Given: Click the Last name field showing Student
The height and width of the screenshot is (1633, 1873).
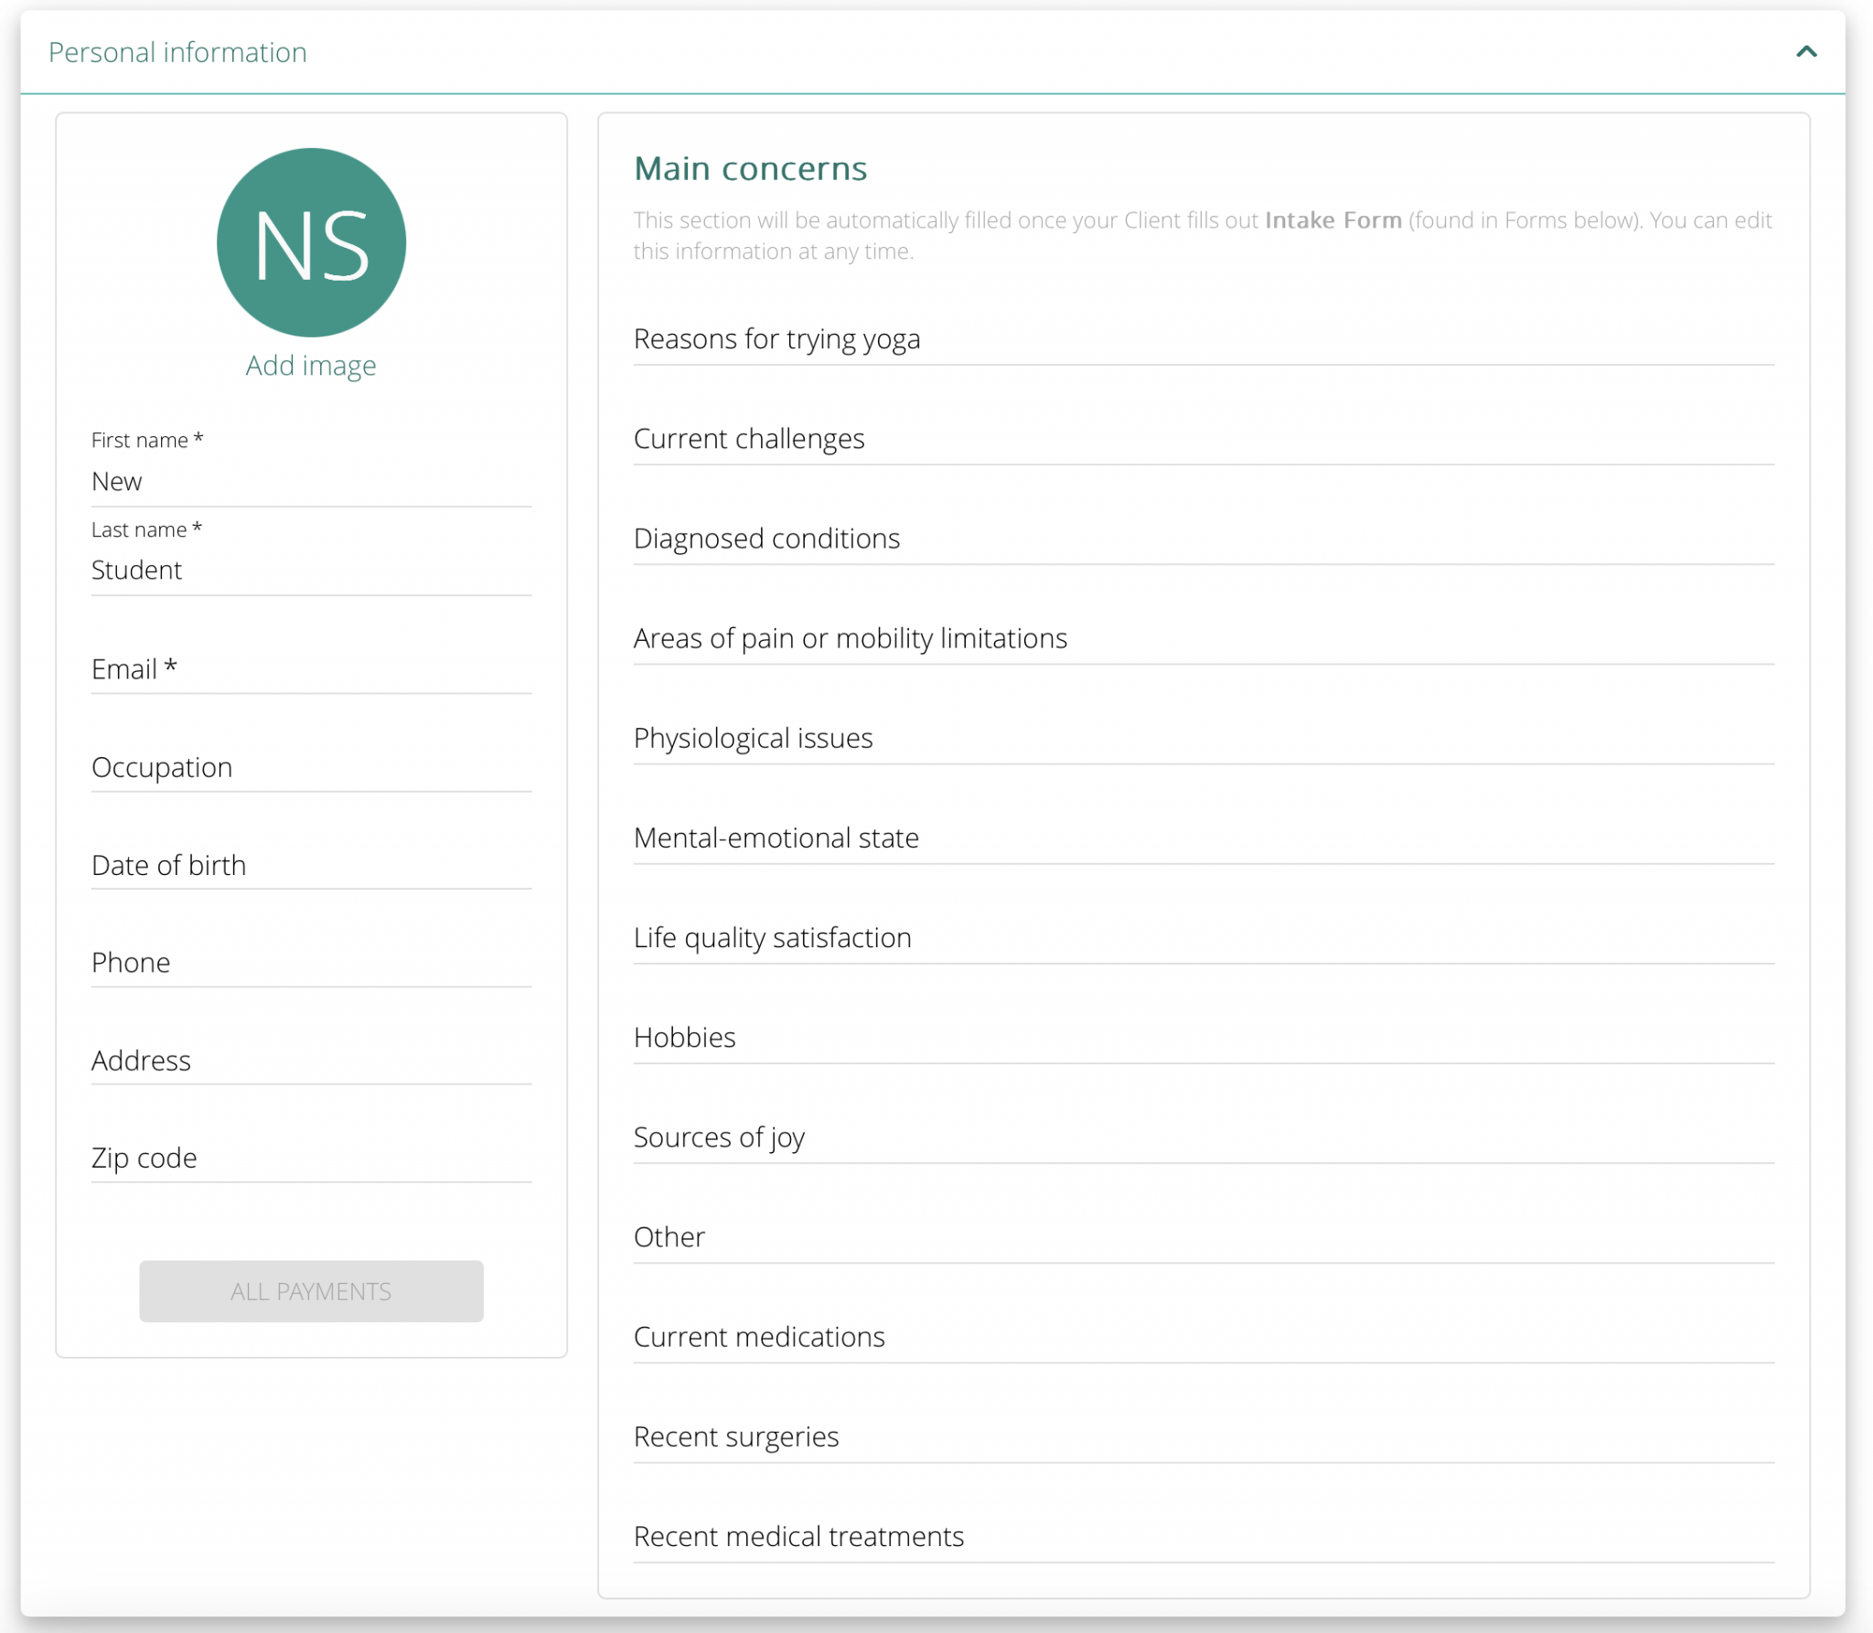Looking at the screenshot, I should [x=311, y=571].
